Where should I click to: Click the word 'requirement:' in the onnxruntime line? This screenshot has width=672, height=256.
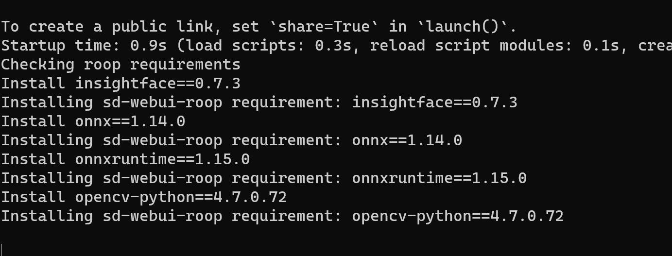click(287, 178)
